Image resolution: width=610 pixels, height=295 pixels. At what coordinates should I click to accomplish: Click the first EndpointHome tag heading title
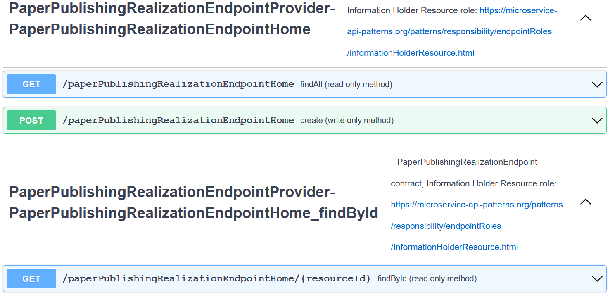pyautogui.click(x=172, y=19)
